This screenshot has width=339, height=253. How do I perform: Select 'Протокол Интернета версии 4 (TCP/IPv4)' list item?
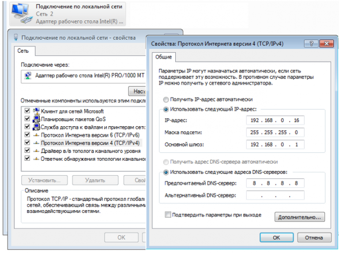[x=90, y=143]
